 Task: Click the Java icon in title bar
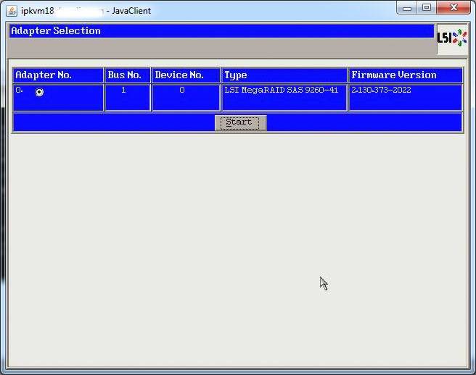point(12,11)
